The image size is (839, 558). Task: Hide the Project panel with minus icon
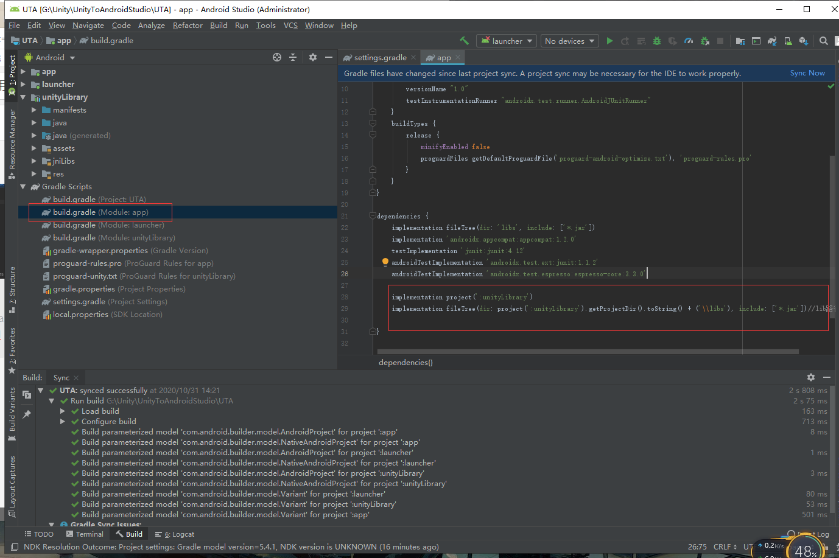click(329, 57)
